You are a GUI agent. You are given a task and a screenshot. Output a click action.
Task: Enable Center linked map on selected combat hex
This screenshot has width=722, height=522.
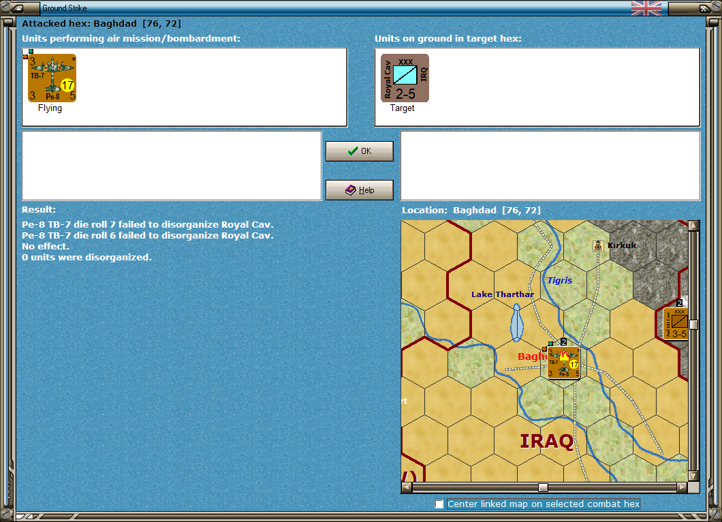439,504
